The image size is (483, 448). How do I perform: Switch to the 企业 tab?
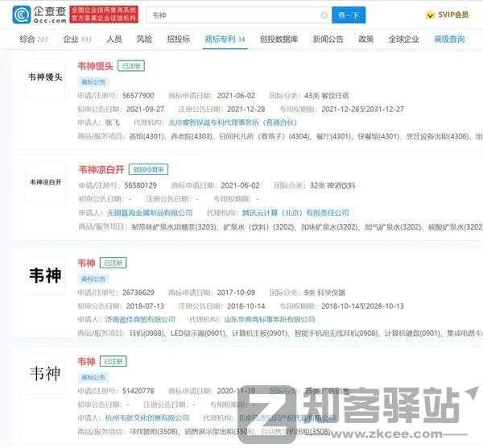(77, 39)
